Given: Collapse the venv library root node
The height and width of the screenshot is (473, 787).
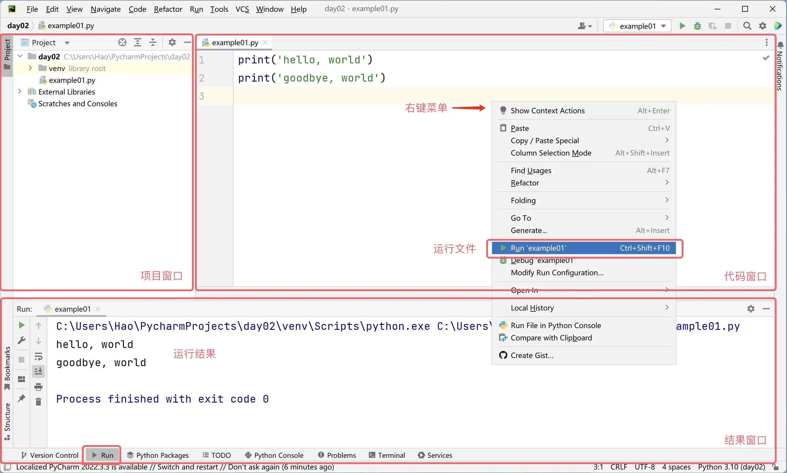Looking at the screenshot, I should [30, 68].
